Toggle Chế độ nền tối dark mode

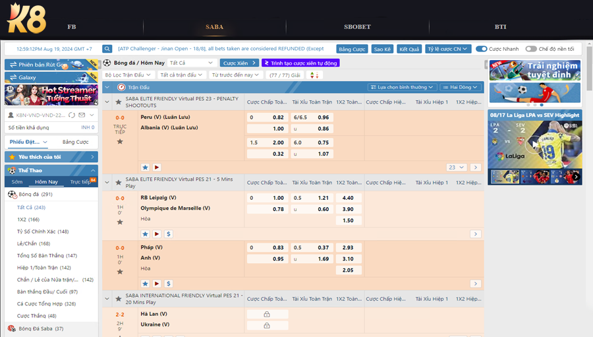(531, 49)
